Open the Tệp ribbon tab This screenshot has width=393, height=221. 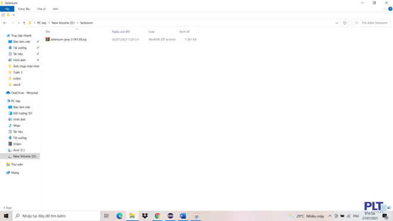tap(7, 9)
